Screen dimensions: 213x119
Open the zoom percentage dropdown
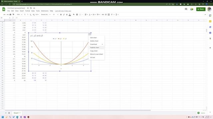point(19,15)
